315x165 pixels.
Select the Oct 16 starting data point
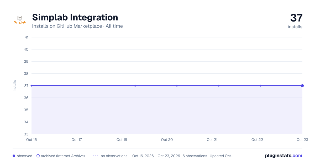[31, 86]
